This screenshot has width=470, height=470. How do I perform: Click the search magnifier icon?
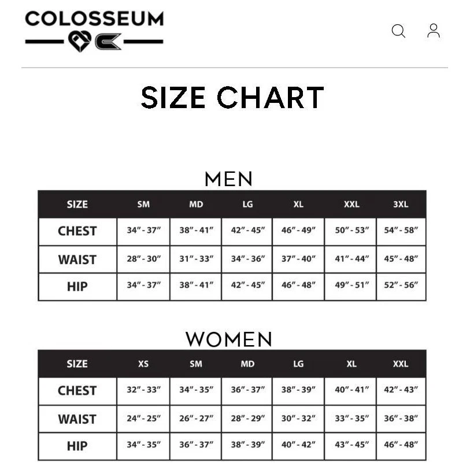click(398, 31)
